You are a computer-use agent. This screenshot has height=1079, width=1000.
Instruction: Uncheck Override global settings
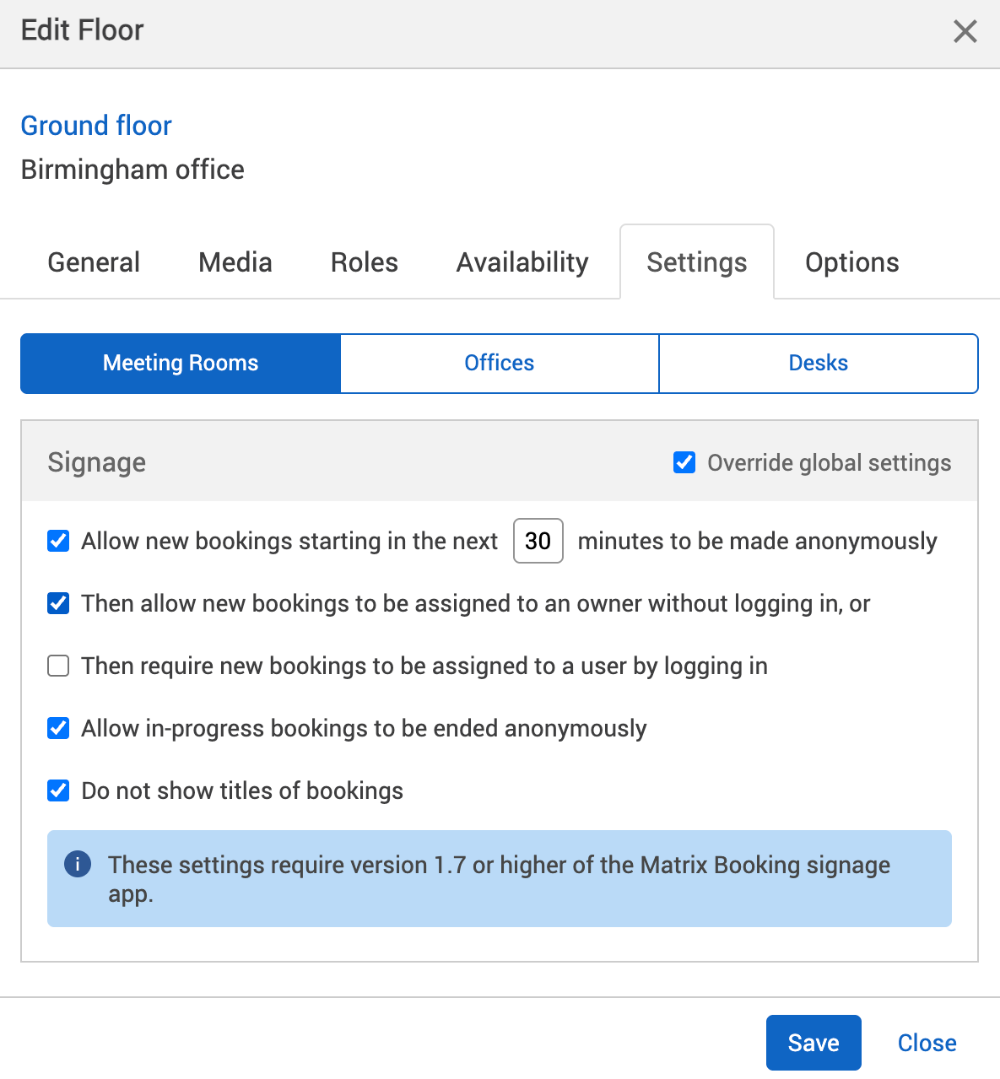[684, 462]
